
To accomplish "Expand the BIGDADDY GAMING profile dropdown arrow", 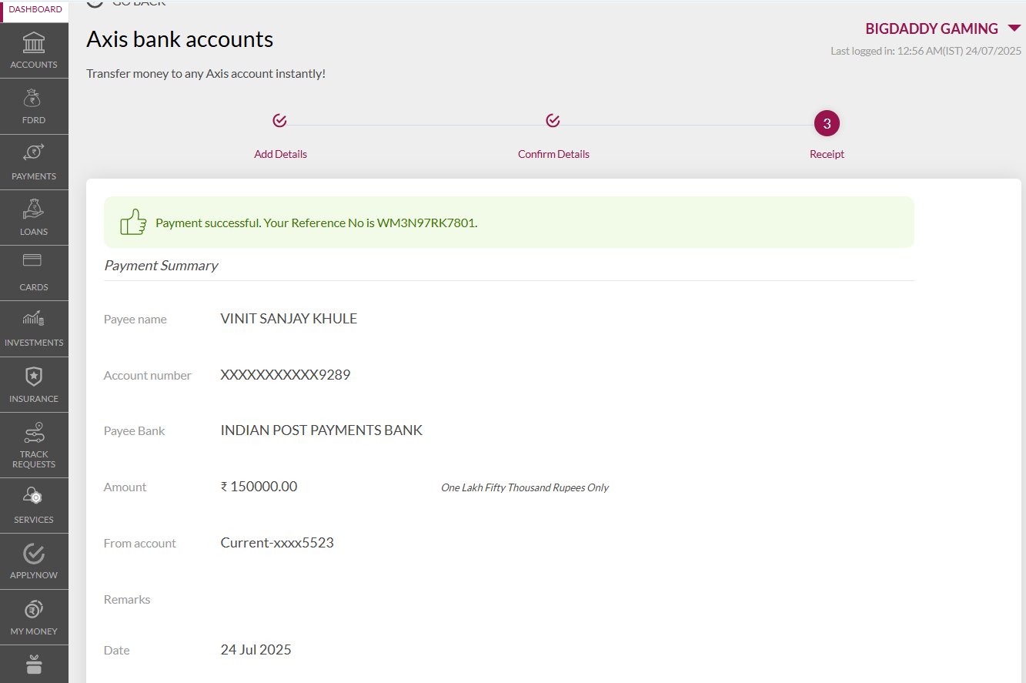I will point(1014,28).
